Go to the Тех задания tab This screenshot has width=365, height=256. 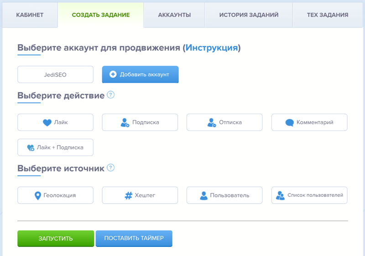[328, 15]
